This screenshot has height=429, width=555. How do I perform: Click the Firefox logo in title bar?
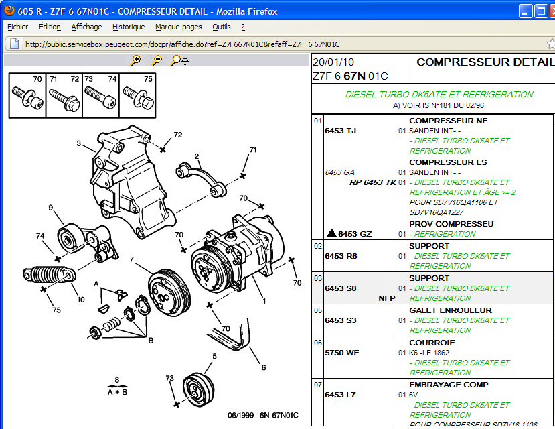[9, 11]
